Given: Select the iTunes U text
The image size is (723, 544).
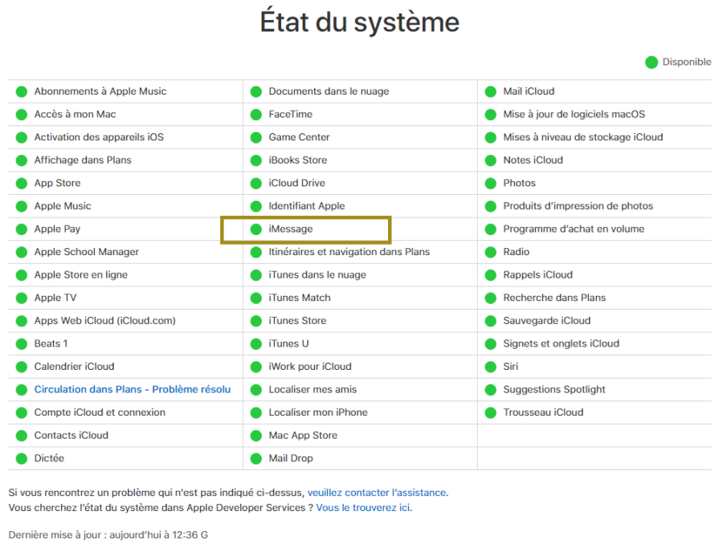Looking at the screenshot, I should point(288,343).
